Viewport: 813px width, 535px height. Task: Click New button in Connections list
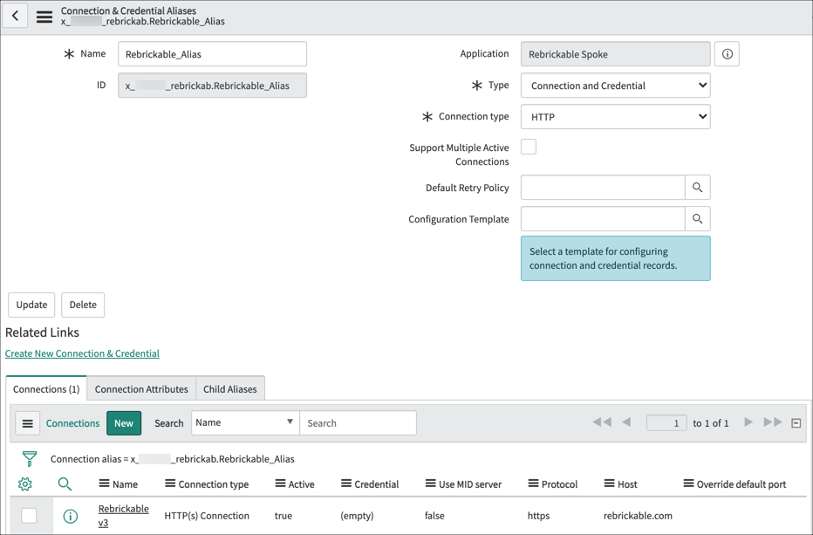(124, 423)
